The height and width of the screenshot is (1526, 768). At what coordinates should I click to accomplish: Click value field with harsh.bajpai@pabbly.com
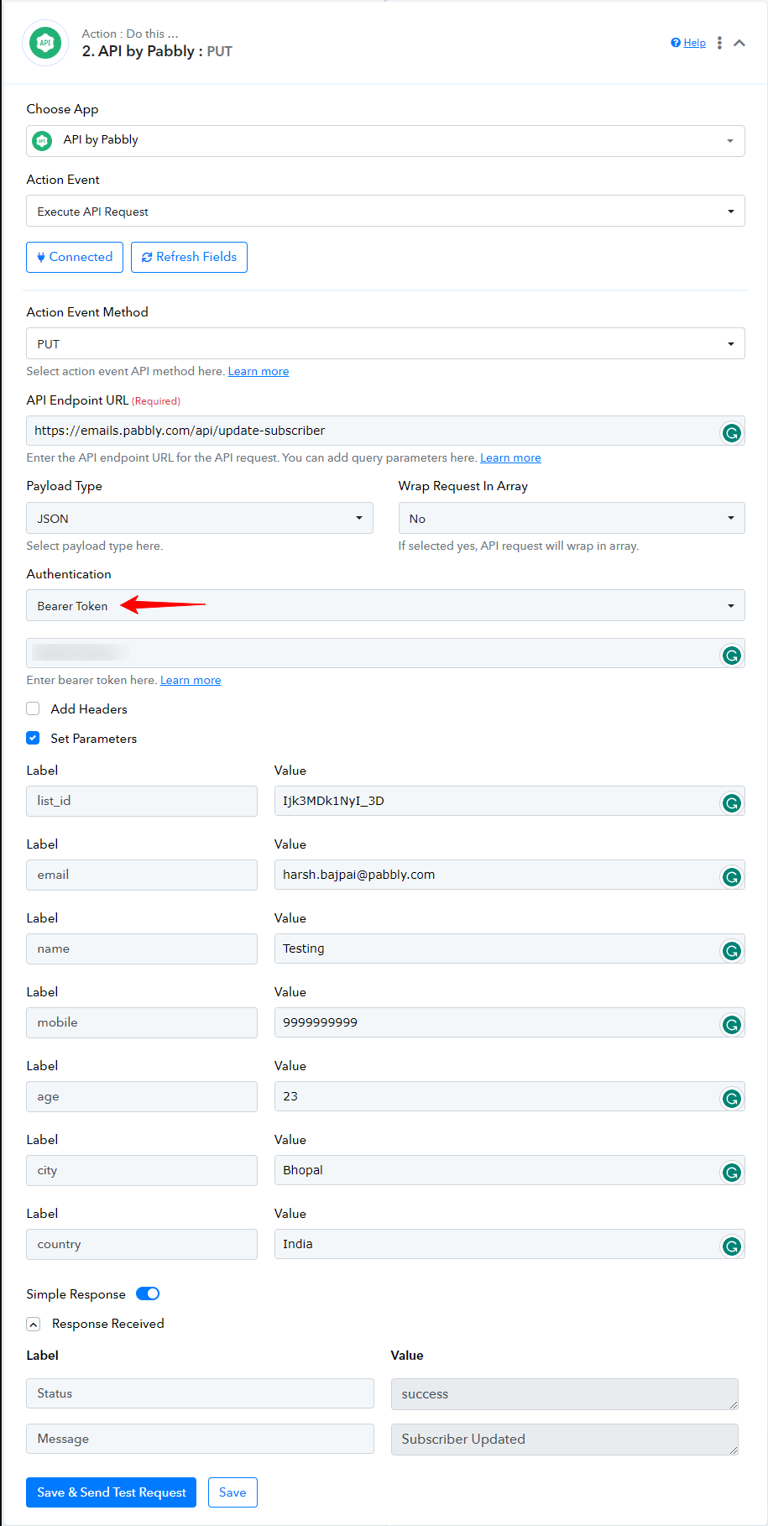coord(509,875)
